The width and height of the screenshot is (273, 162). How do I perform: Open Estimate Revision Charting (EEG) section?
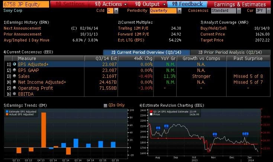click(172, 105)
